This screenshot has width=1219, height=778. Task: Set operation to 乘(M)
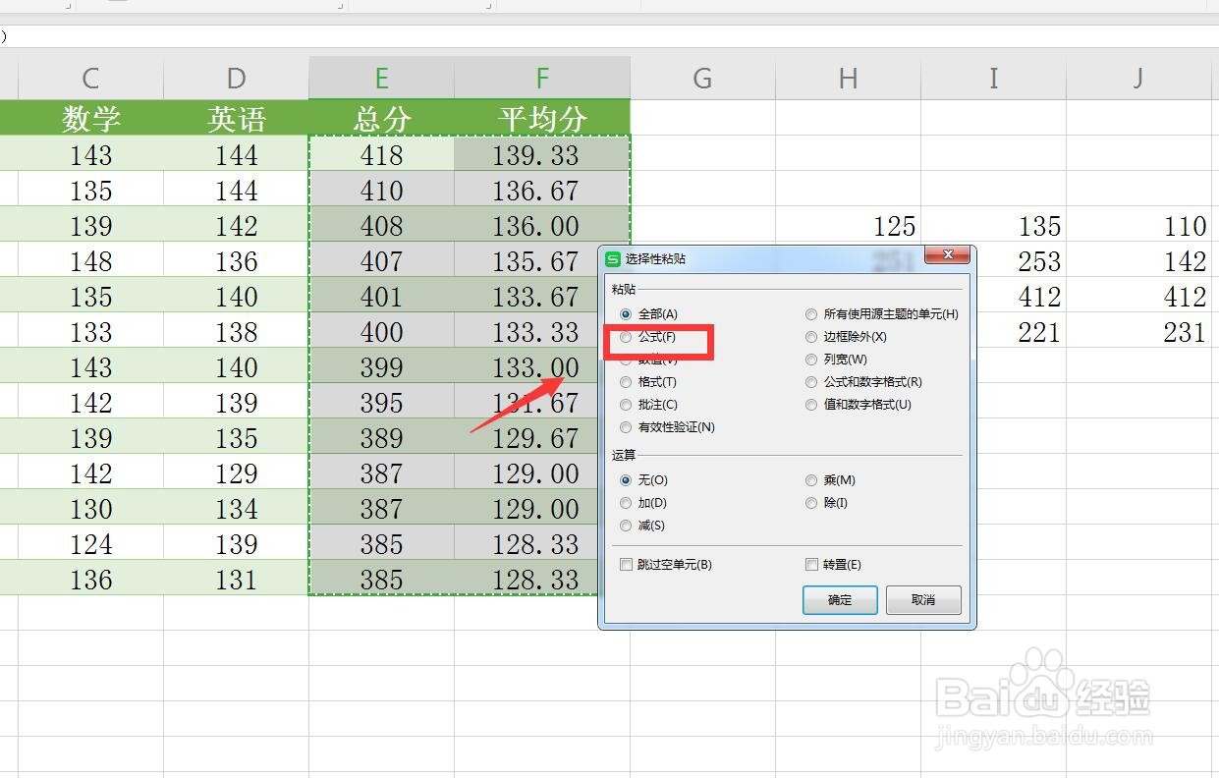(x=831, y=480)
